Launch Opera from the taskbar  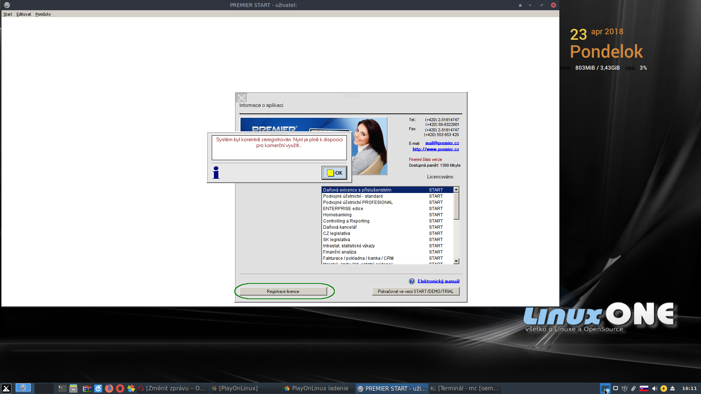tap(120, 389)
